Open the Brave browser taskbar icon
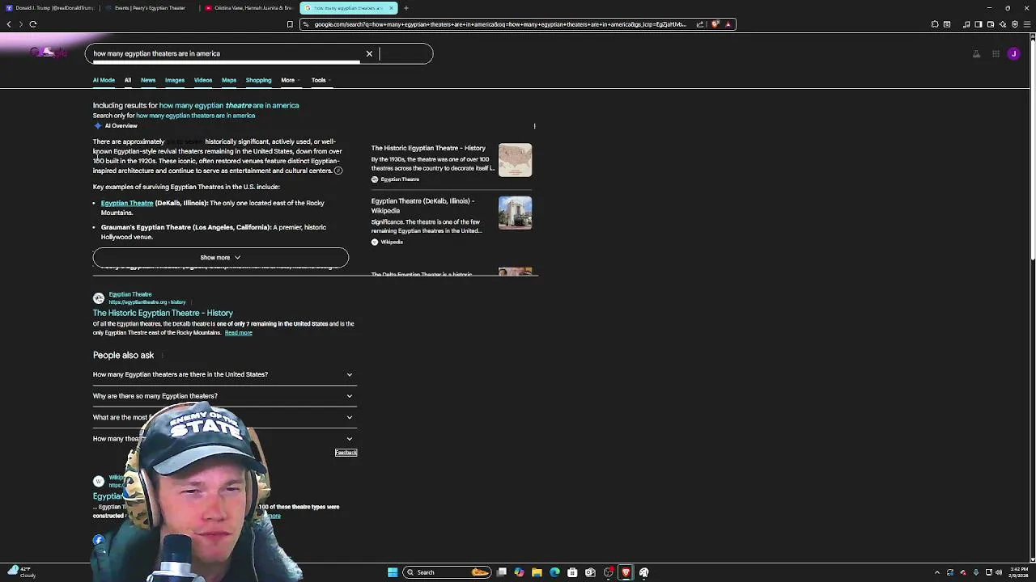Image resolution: width=1036 pixels, height=582 pixels. click(626, 572)
